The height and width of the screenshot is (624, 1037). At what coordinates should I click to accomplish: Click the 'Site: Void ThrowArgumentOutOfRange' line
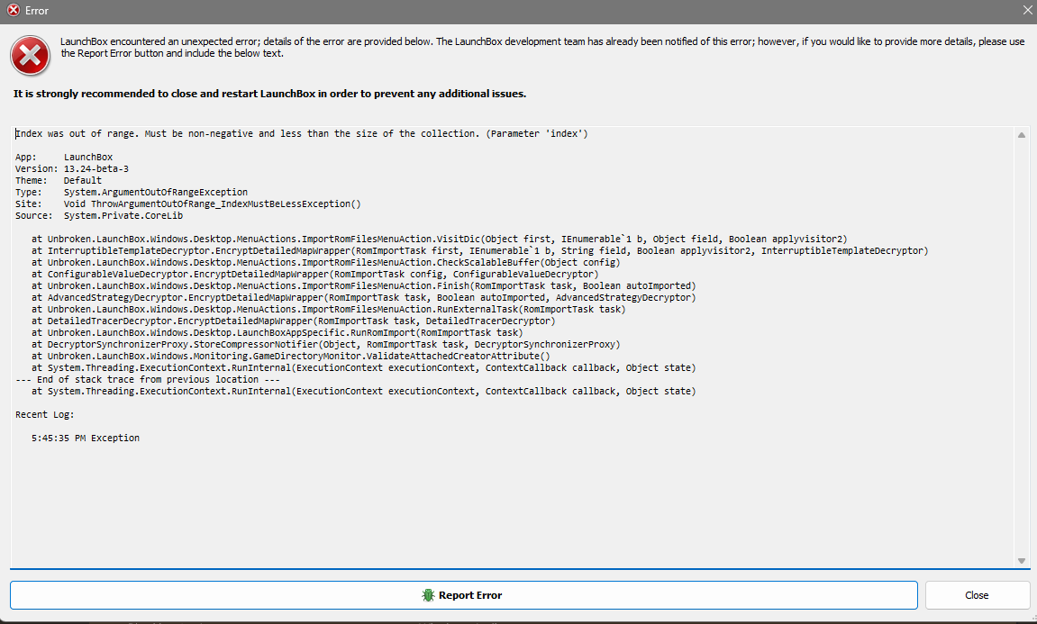pyautogui.click(x=187, y=203)
